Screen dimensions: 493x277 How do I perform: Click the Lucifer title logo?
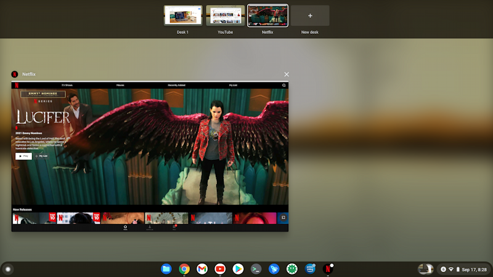[43, 117]
